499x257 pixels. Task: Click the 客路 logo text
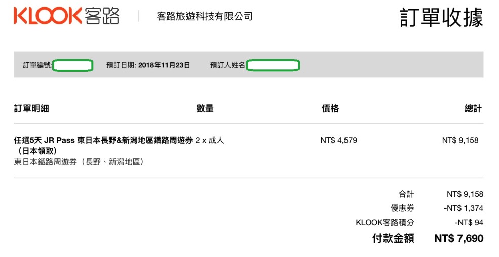click(x=102, y=16)
